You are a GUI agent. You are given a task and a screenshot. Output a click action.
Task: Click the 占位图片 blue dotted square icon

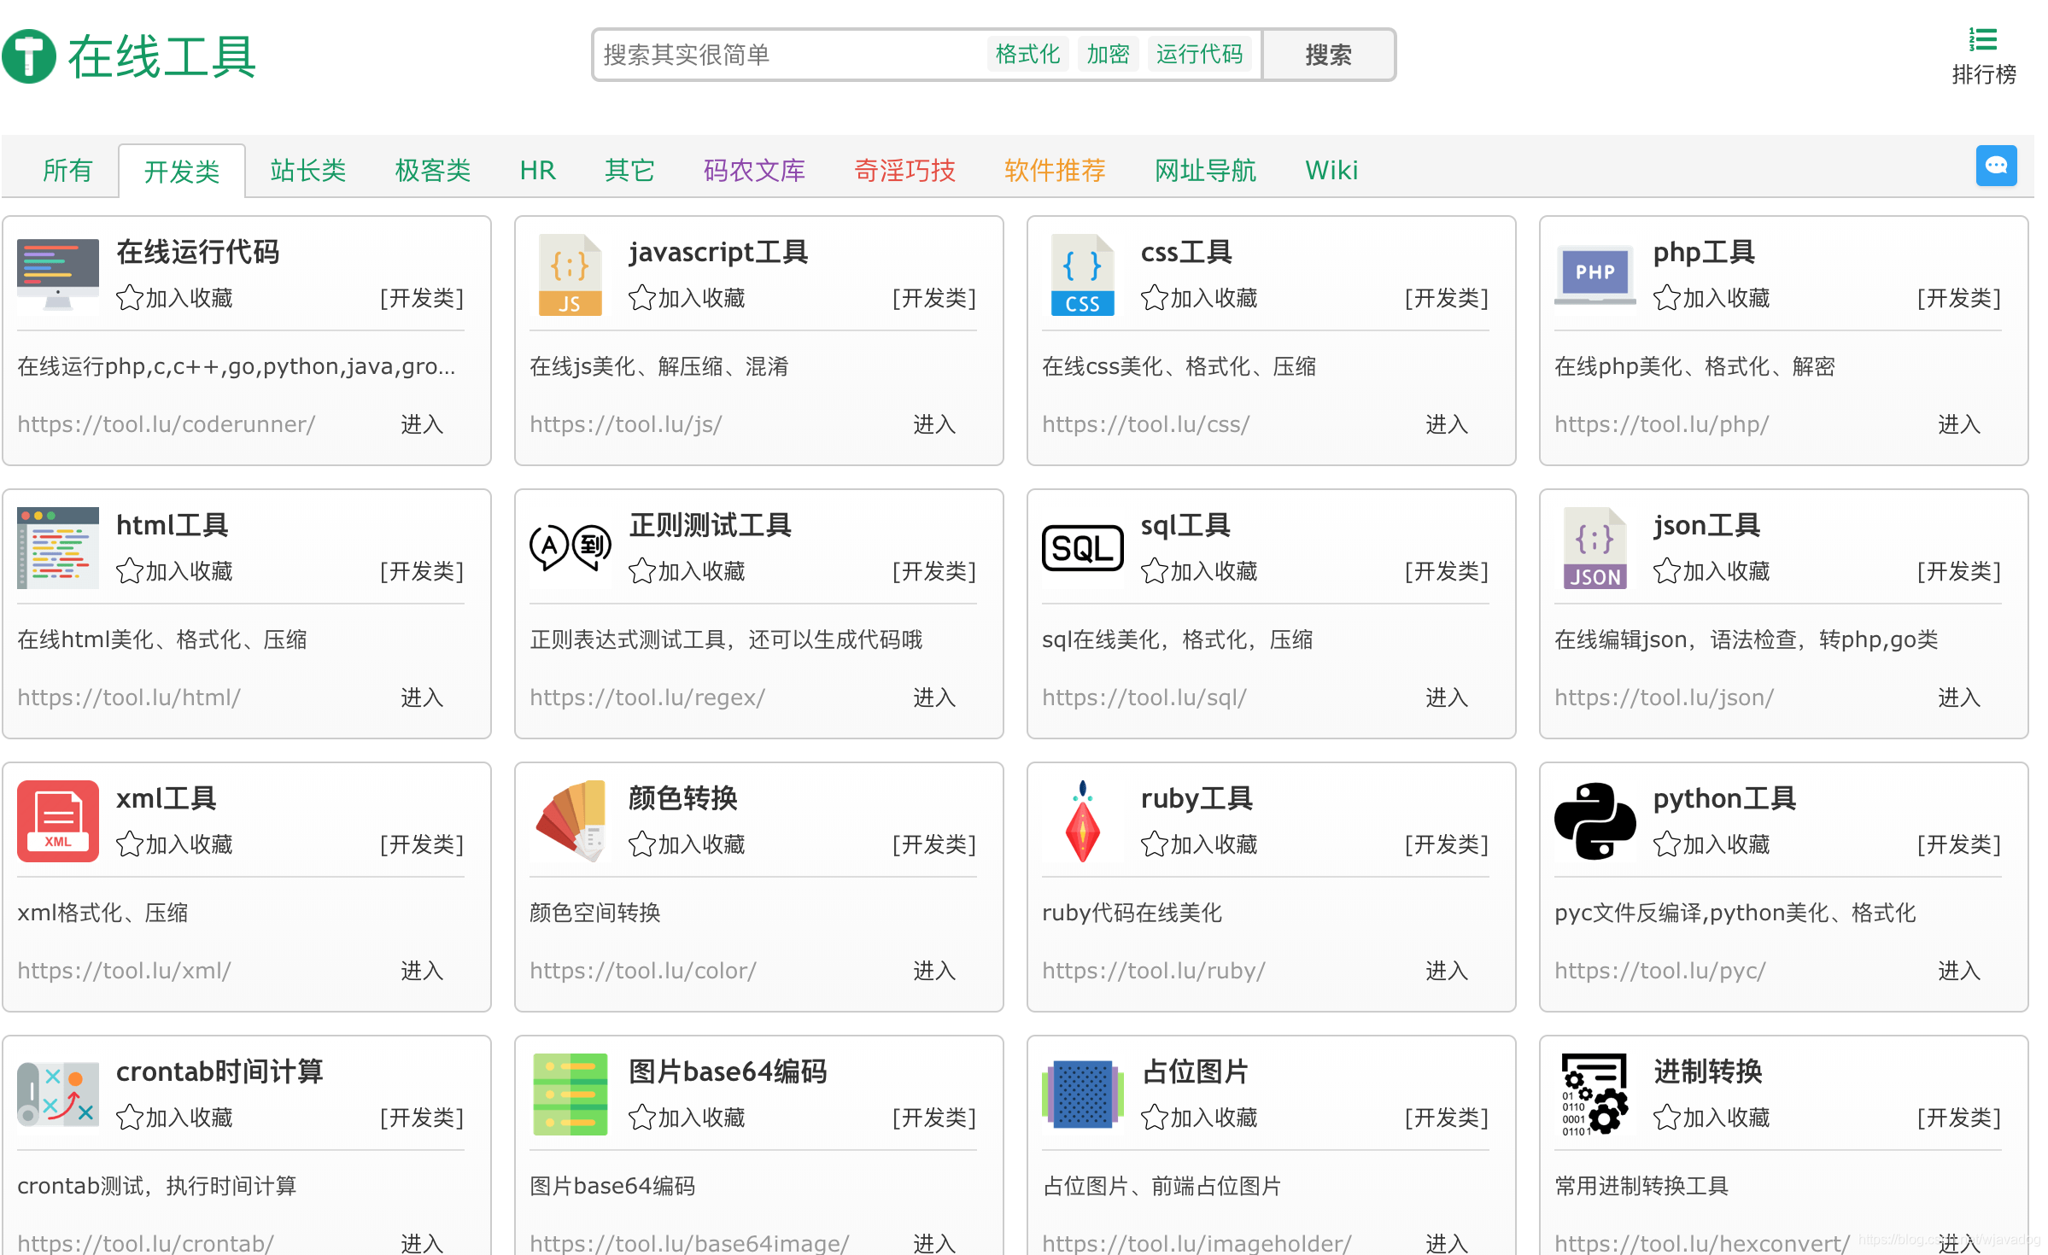pyautogui.click(x=1083, y=1094)
